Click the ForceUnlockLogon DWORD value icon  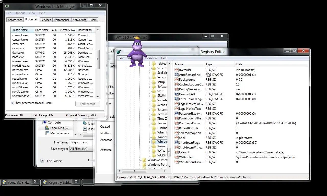(x=176, y=99)
